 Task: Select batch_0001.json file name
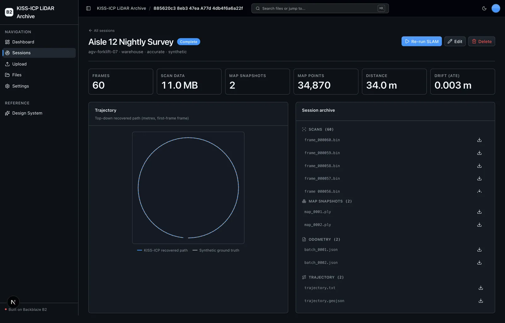(x=321, y=250)
